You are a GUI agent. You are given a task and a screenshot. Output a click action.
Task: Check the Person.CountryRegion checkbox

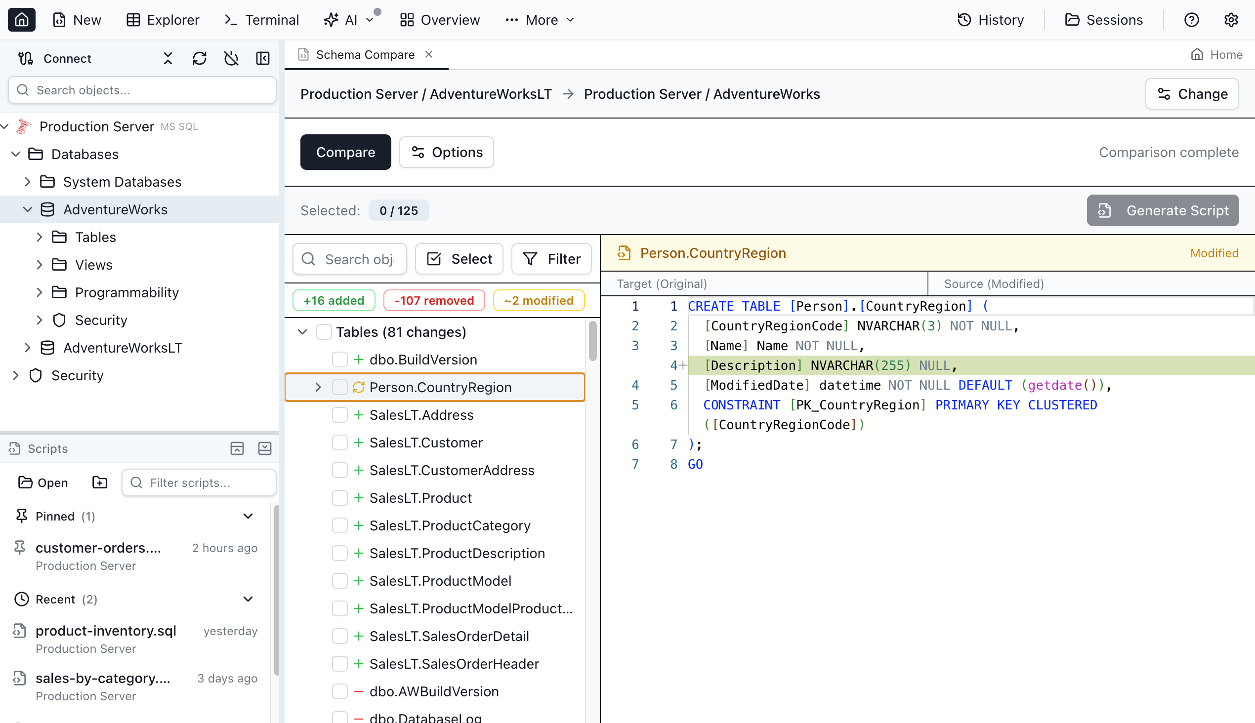340,387
